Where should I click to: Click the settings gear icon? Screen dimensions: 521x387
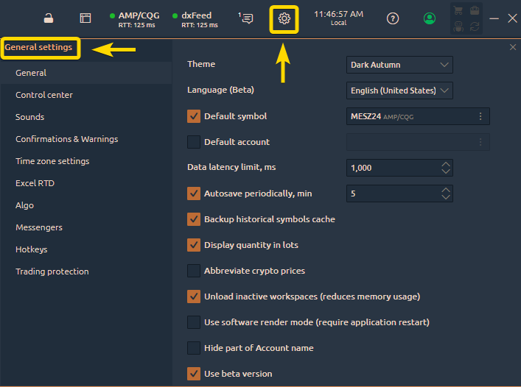click(284, 19)
